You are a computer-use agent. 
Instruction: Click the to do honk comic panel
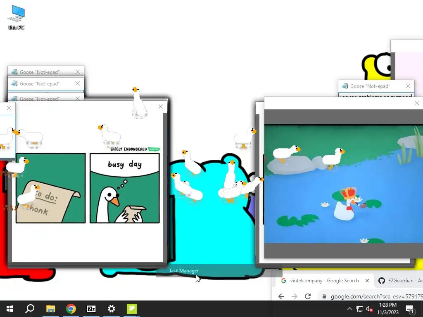51,188
